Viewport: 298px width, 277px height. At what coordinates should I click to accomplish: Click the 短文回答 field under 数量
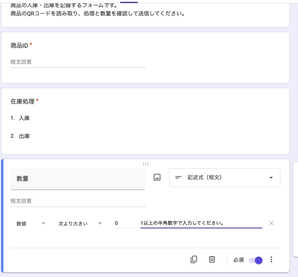[78, 201]
